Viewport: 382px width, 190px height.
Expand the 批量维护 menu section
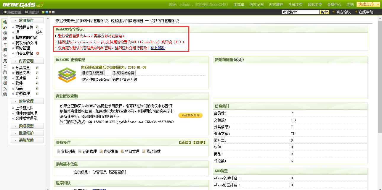tap(27, 133)
